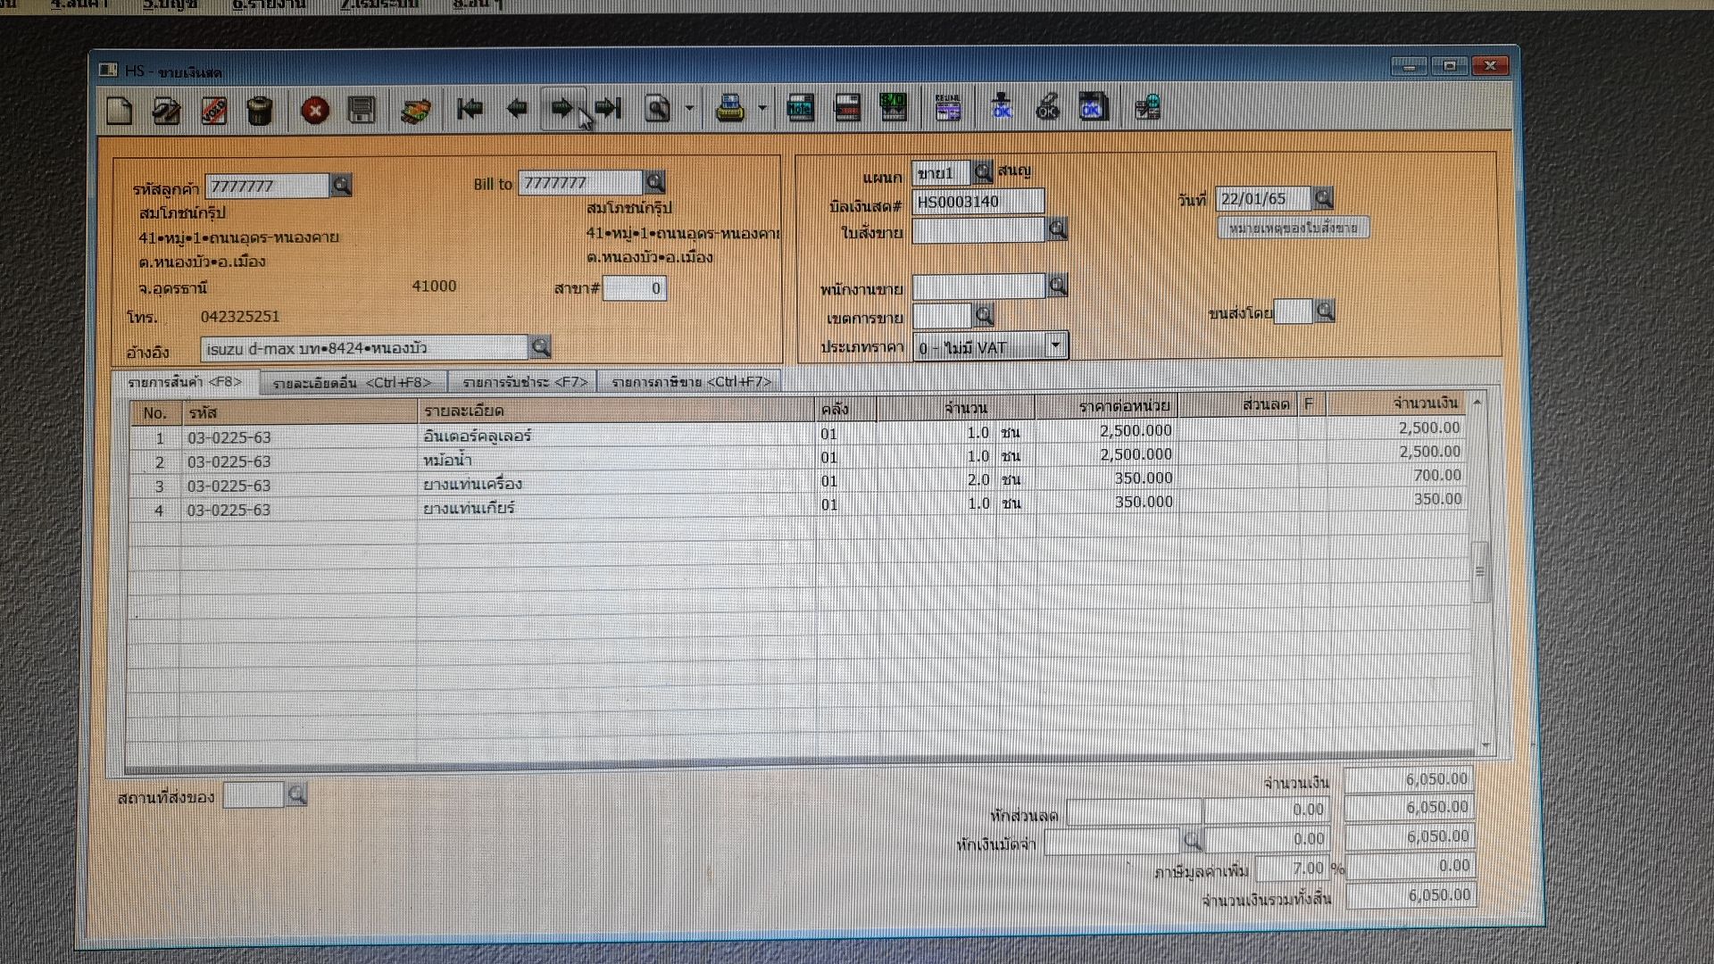Click the green S/O toolbar icon
The height and width of the screenshot is (964, 1714).
[893, 108]
